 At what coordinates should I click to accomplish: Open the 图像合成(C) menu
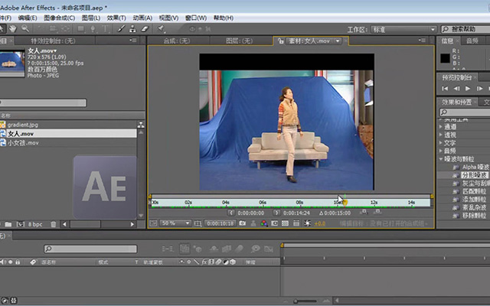click(60, 18)
